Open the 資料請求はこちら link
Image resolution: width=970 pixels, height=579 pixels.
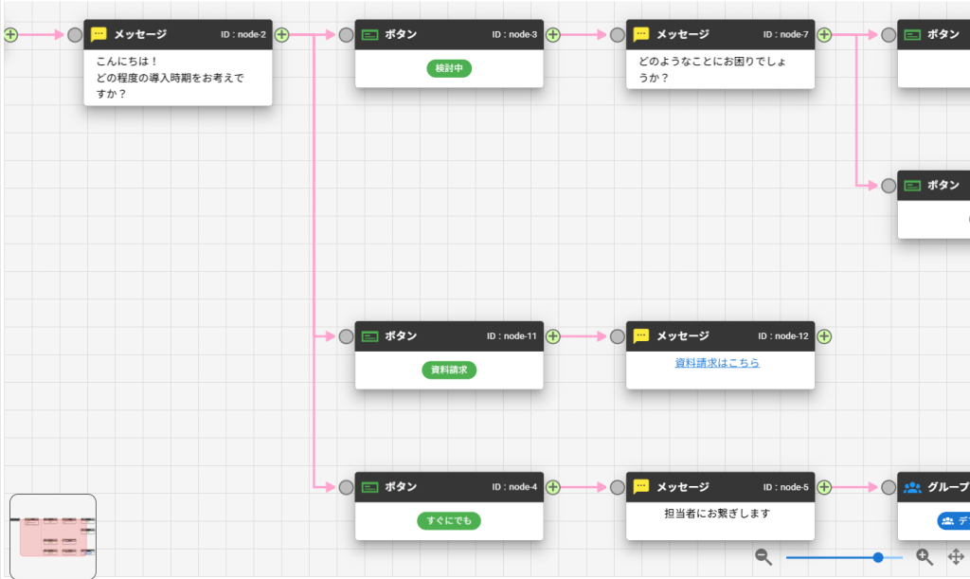coord(717,363)
